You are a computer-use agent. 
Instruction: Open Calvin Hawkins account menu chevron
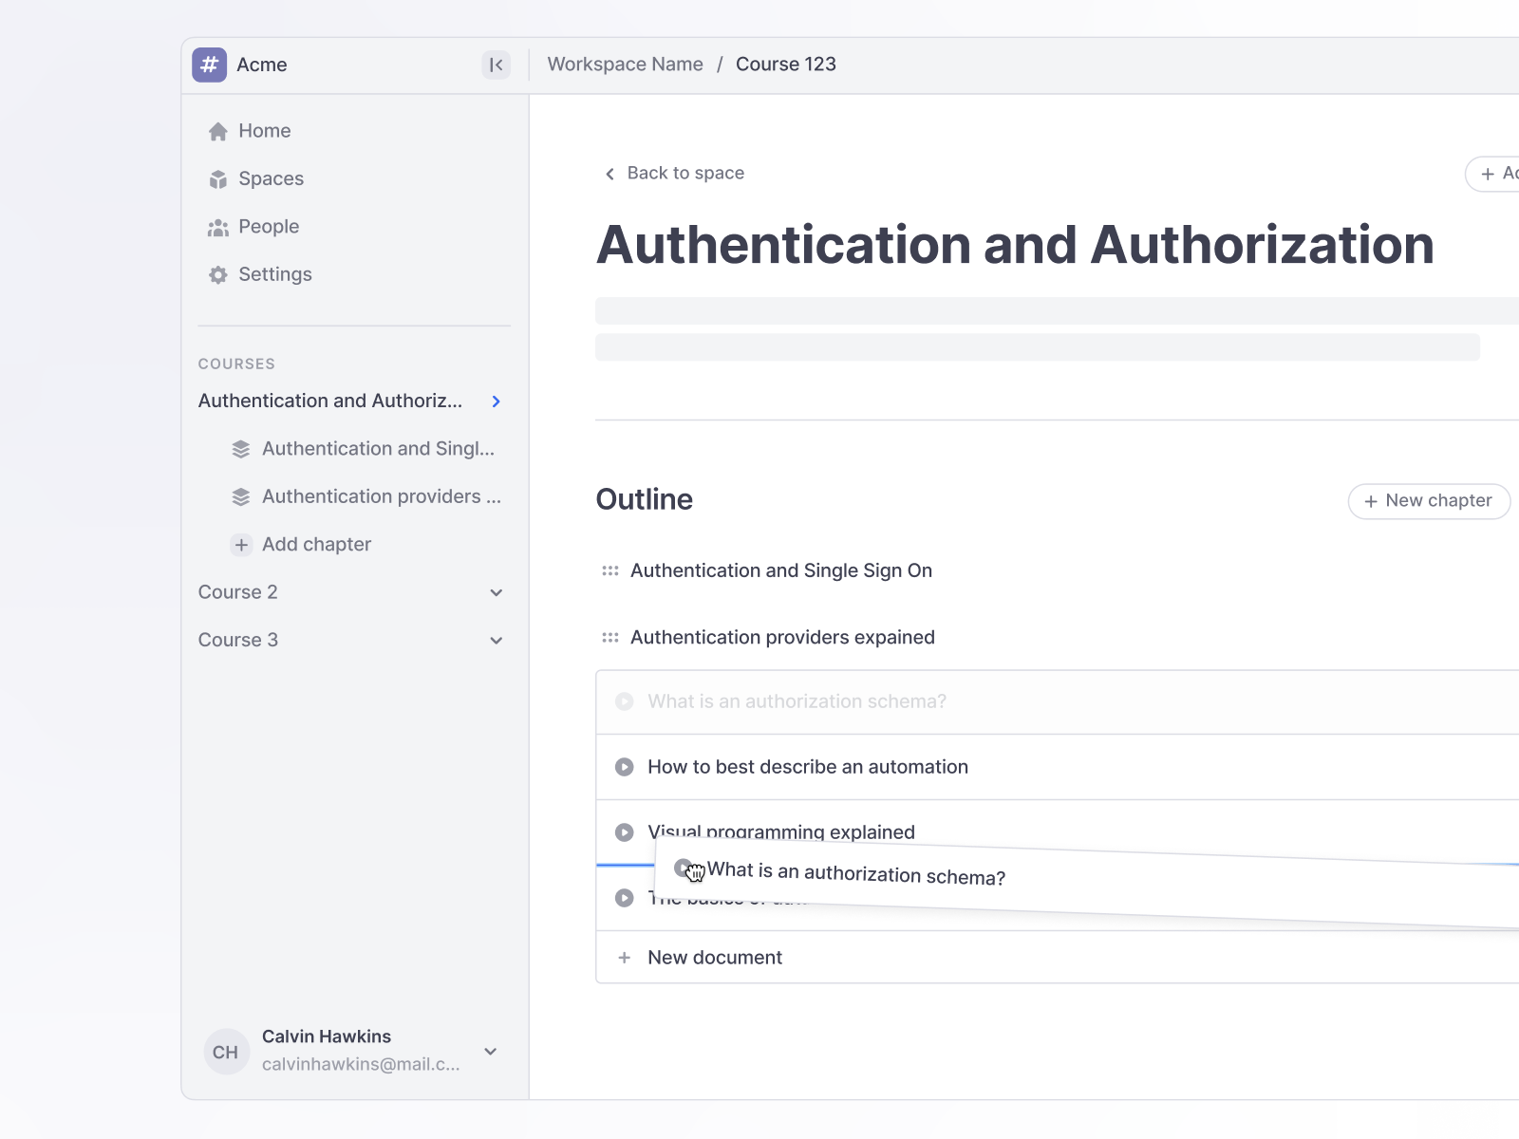tap(491, 1052)
